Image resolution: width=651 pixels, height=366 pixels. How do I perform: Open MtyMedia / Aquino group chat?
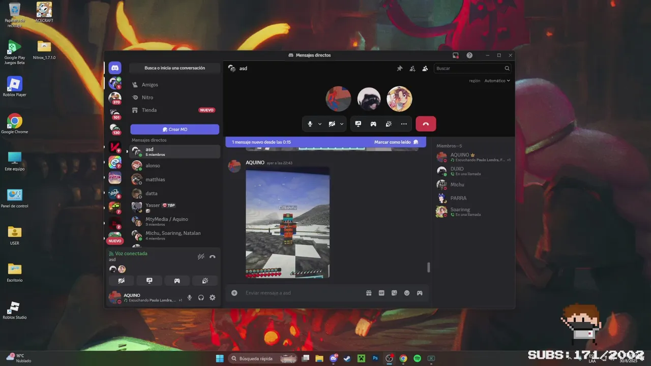(x=174, y=221)
